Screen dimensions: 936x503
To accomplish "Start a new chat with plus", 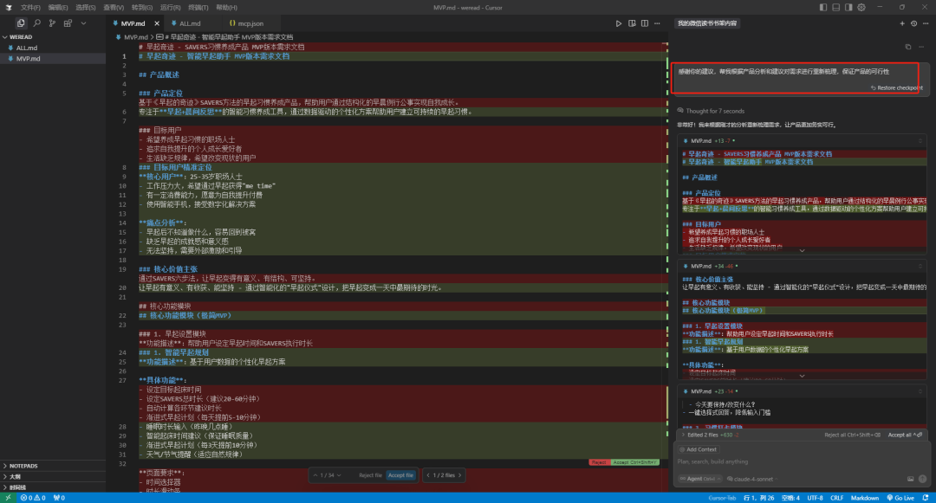I will coord(902,23).
